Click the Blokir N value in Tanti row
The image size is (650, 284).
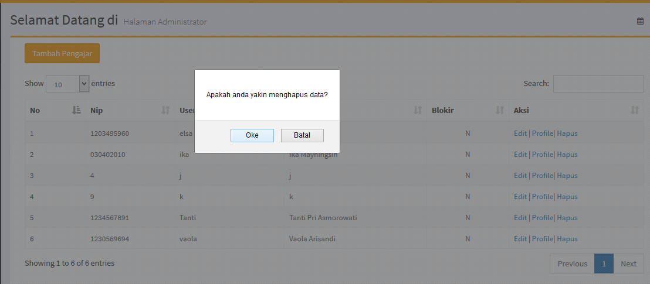tap(468, 218)
